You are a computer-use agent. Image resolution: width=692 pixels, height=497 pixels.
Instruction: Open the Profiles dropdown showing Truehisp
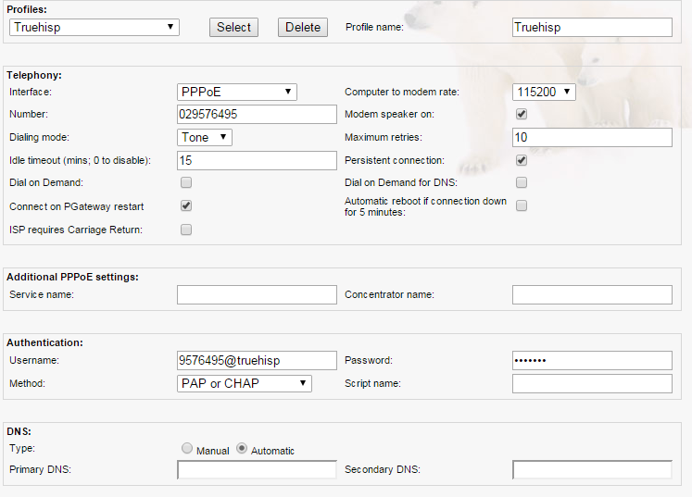[94, 27]
